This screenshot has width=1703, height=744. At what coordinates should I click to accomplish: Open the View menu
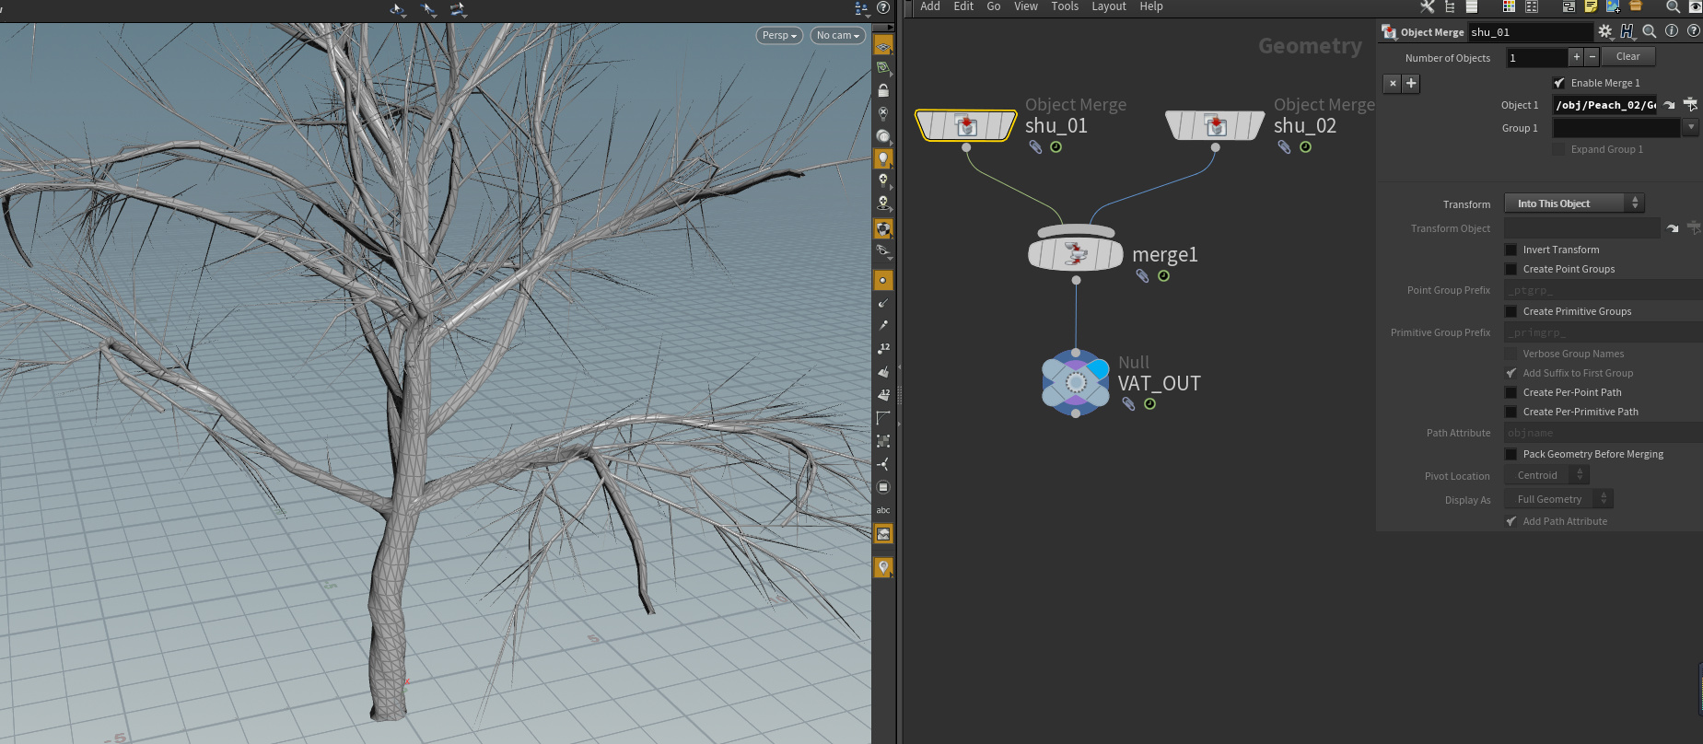click(x=1026, y=6)
